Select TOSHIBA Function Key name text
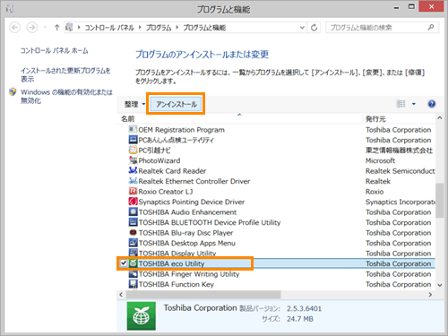 (x=177, y=284)
